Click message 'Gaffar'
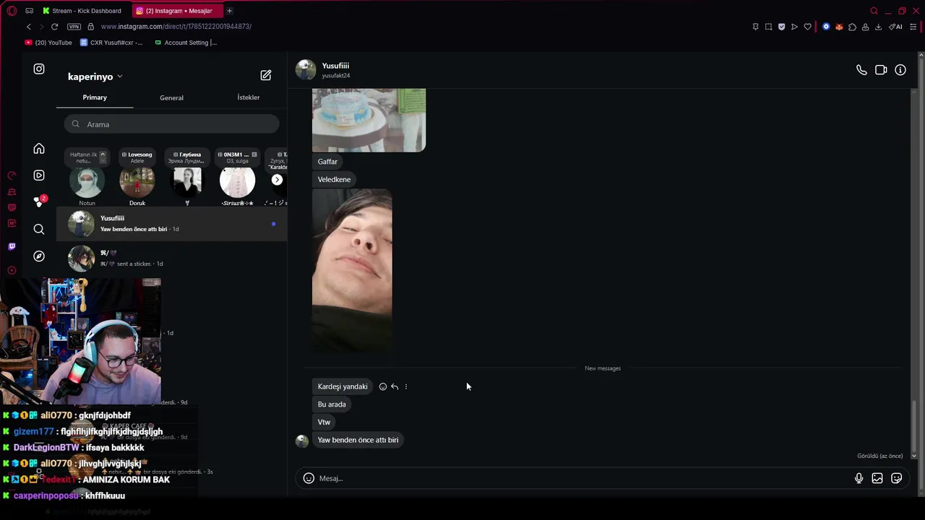 click(x=327, y=162)
